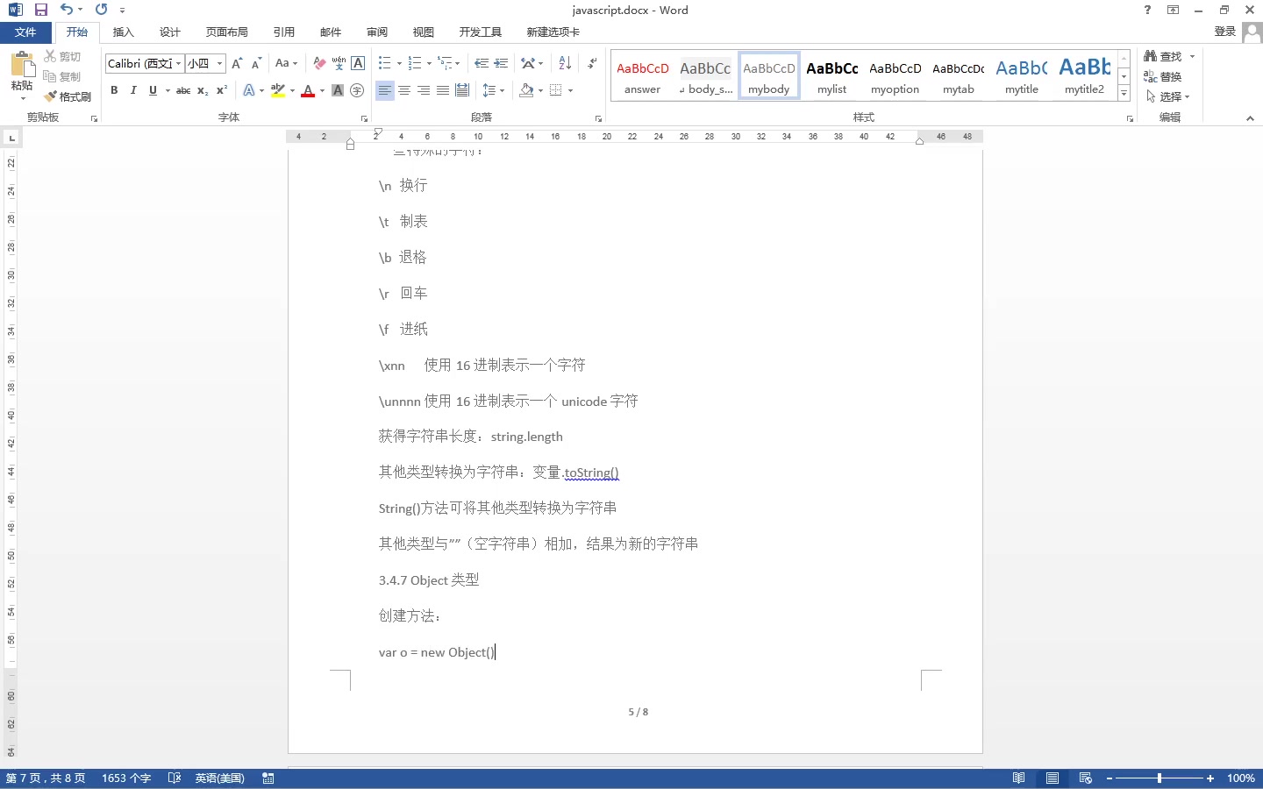Undo the last action

point(67,10)
